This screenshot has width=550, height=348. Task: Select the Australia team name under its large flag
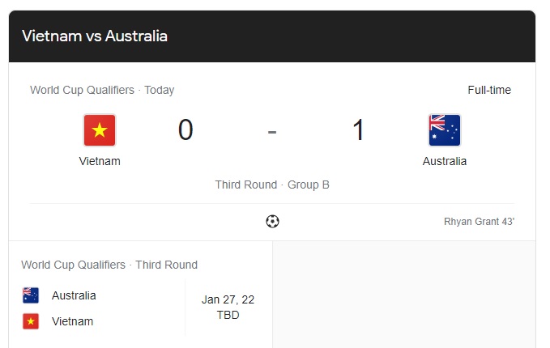click(445, 161)
